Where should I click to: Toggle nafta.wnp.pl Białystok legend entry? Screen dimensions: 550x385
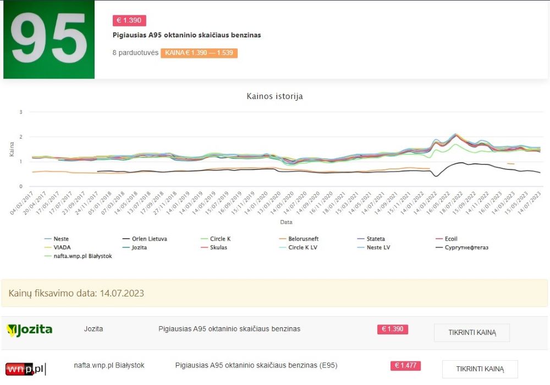coord(78,256)
